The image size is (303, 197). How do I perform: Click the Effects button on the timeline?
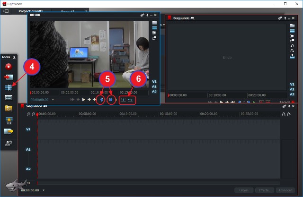[x=264, y=190]
